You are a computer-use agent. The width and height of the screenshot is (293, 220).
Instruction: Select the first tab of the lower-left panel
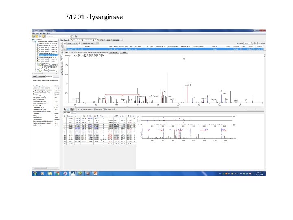34,77
